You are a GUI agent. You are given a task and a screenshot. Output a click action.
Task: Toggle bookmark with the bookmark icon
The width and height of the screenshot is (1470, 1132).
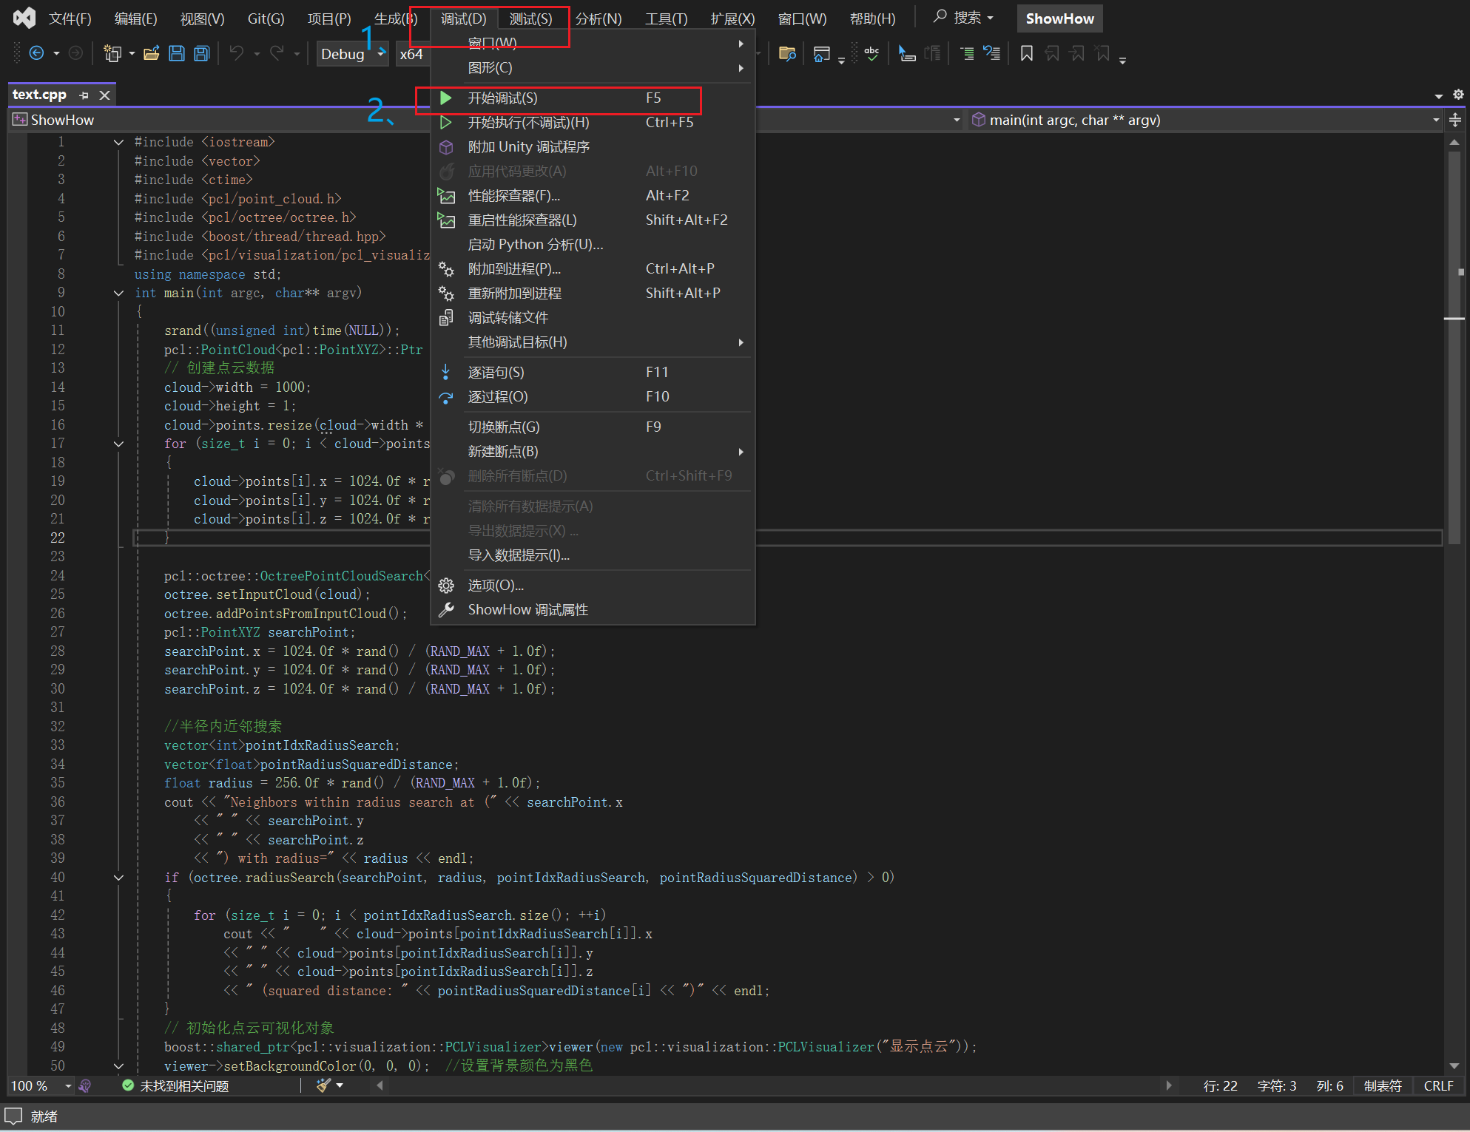point(1027,53)
